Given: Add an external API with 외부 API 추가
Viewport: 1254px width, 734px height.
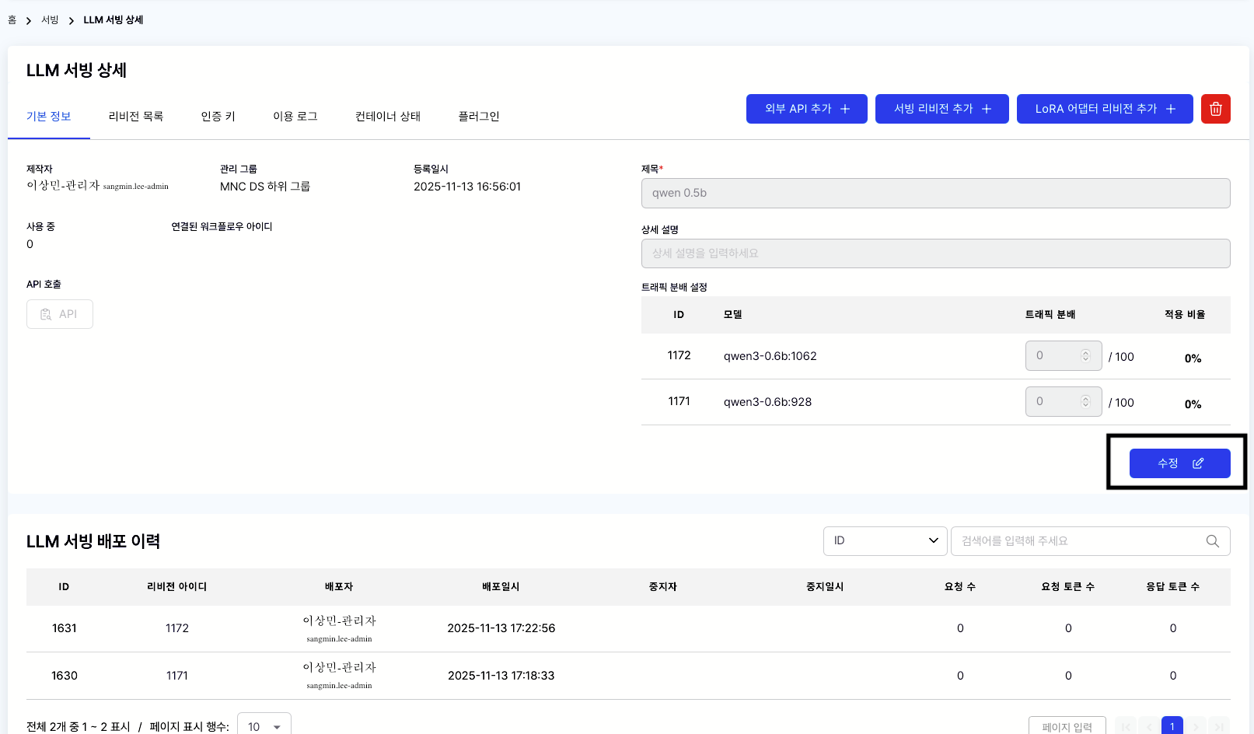Looking at the screenshot, I should 806,109.
